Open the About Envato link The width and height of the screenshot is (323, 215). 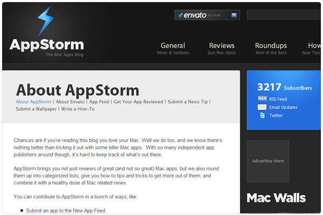(x=71, y=102)
